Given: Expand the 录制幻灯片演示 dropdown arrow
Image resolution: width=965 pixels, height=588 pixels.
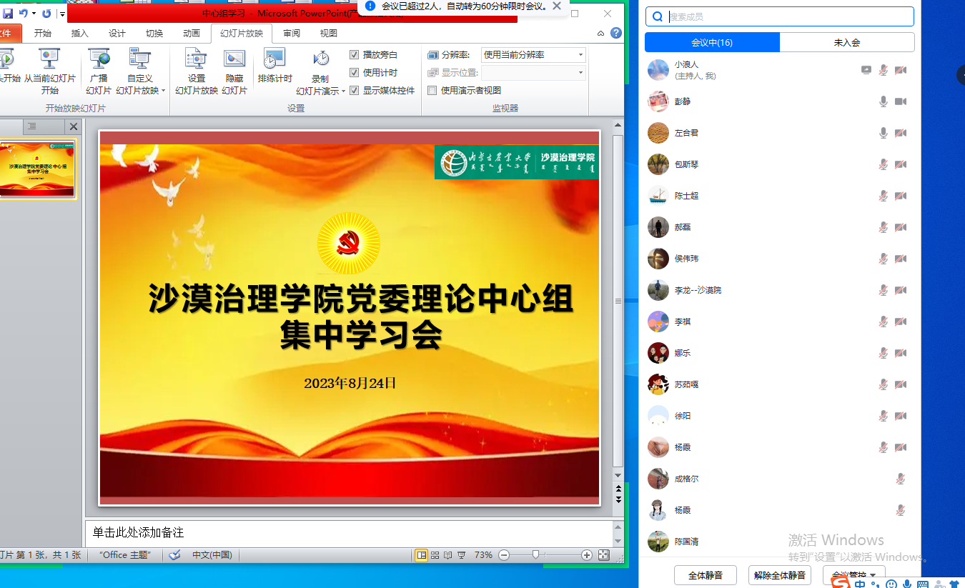Looking at the screenshot, I should tap(343, 91).
